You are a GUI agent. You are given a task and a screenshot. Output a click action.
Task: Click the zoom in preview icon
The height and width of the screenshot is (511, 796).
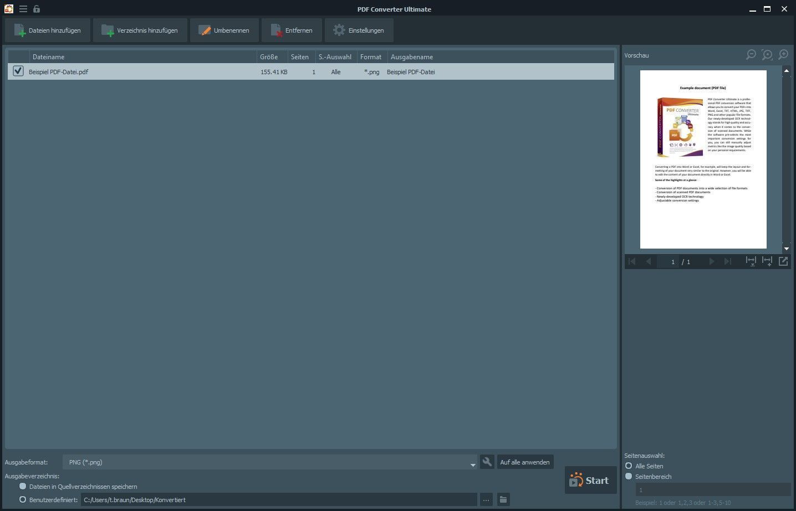[x=783, y=55]
